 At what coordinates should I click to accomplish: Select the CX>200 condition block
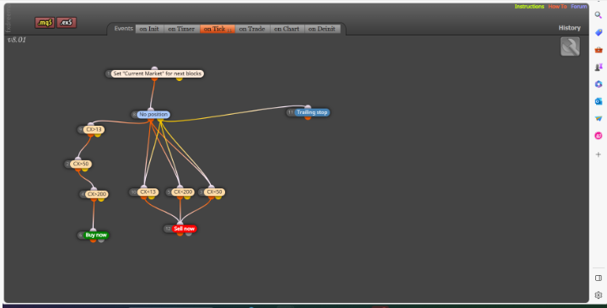(x=96, y=194)
